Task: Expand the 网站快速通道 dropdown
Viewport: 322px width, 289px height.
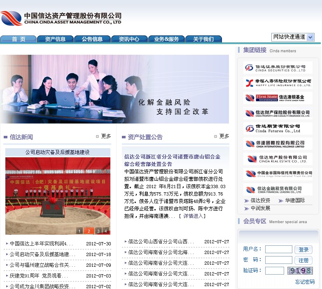Action: pos(293,37)
